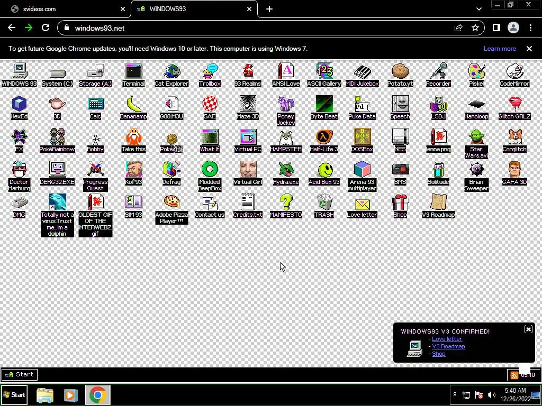Open the ASCII Gallery icon
This screenshot has height=406, width=542.
click(x=324, y=75)
